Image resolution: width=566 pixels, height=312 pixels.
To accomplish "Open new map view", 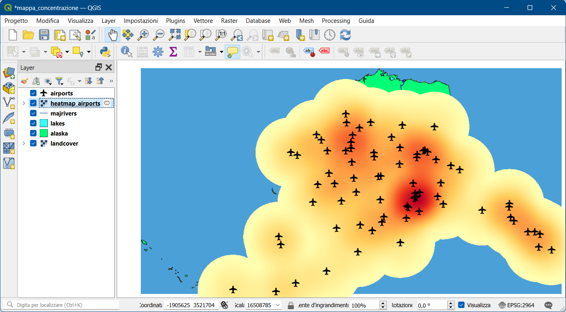I will point(268,35).
